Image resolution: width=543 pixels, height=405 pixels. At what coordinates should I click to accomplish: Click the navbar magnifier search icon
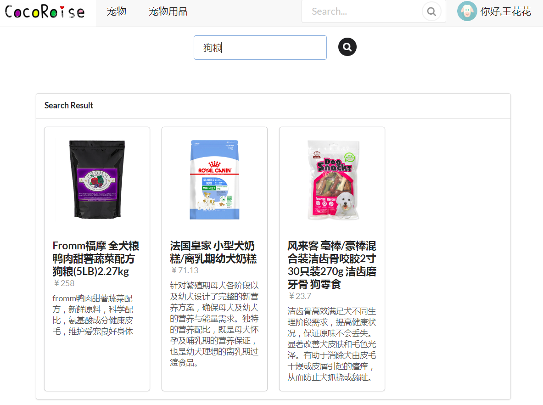(431, 11)
